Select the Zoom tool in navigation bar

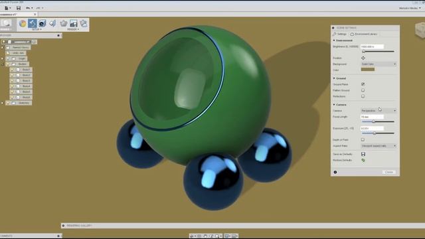click(211, 236)
